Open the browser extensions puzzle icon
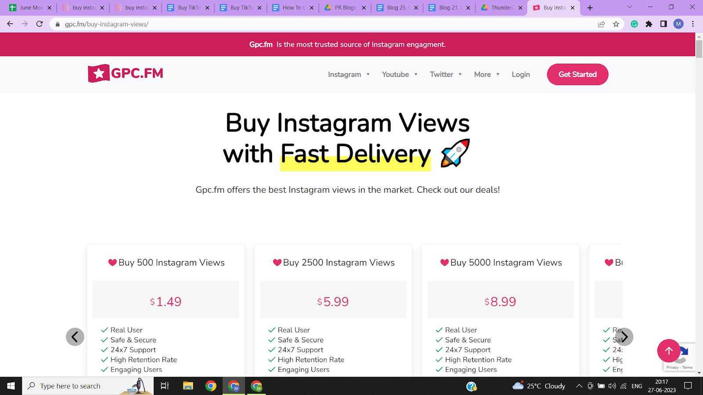 649,24
